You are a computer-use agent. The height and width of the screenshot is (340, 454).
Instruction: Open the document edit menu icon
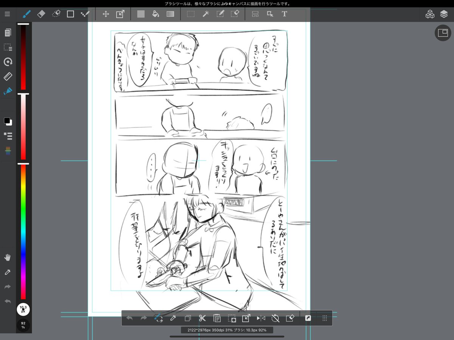click(8, 33)
